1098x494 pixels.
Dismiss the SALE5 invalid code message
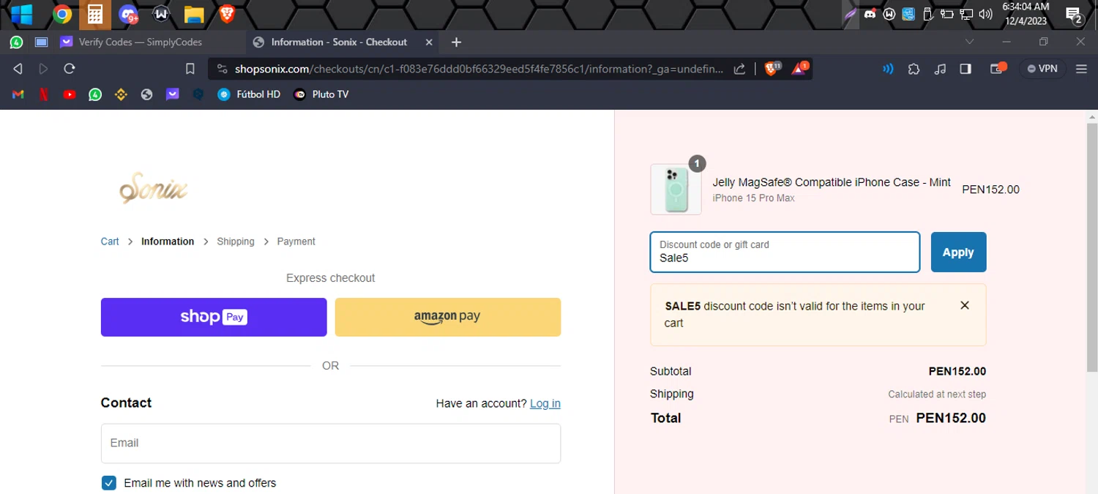coord(965,305)
